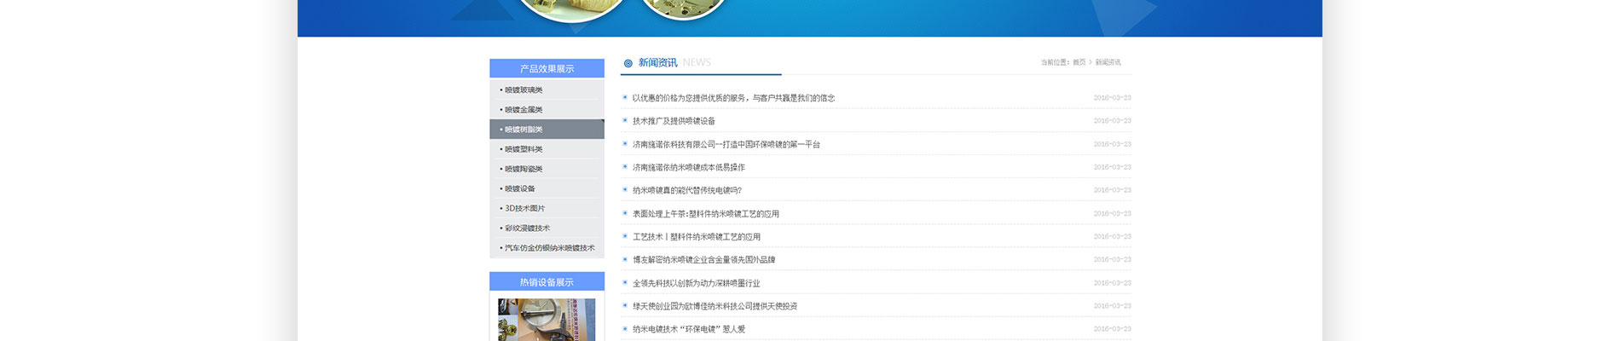Click the 新闻资讯 breadcrumb link
The width and height of the screenshot is (1620, 341).
pyautogui.click(x=1108, y=62)
